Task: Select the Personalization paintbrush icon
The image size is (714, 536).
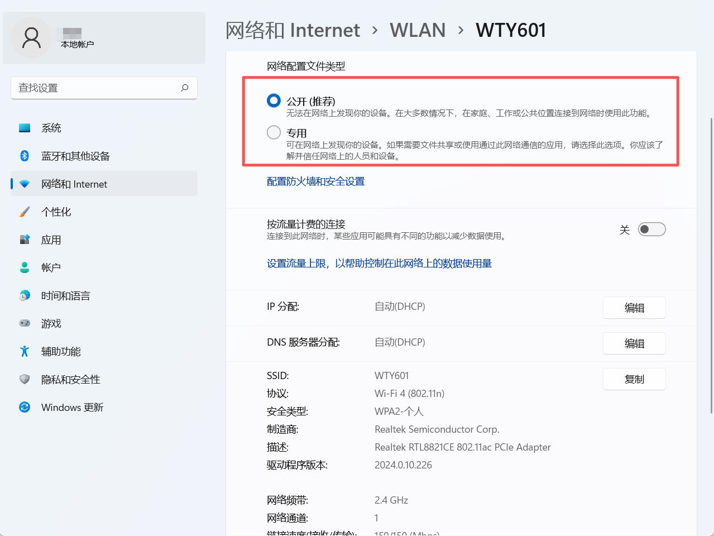Action: click(25, 212)
